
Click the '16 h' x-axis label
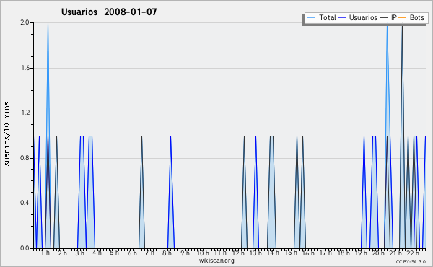coord(308,253)
